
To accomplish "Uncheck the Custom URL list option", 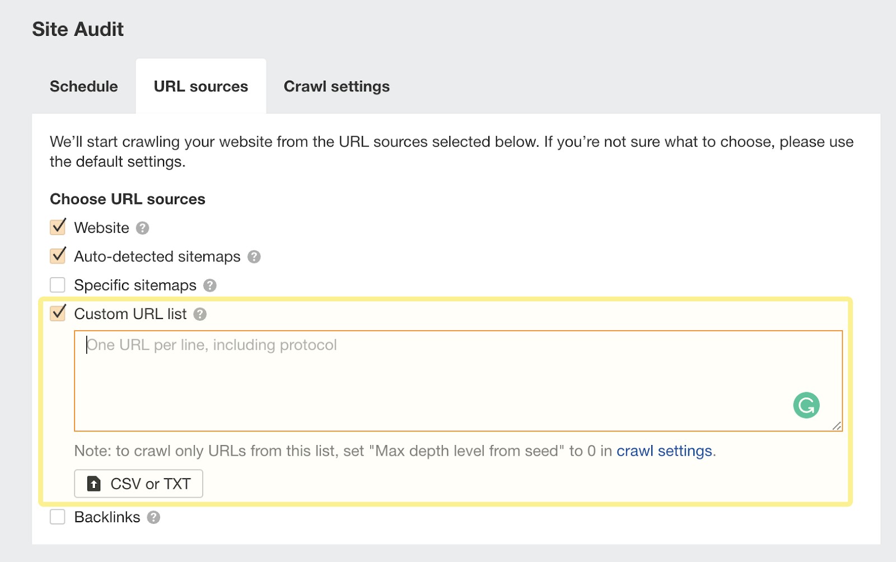I will tap(58, 313).
